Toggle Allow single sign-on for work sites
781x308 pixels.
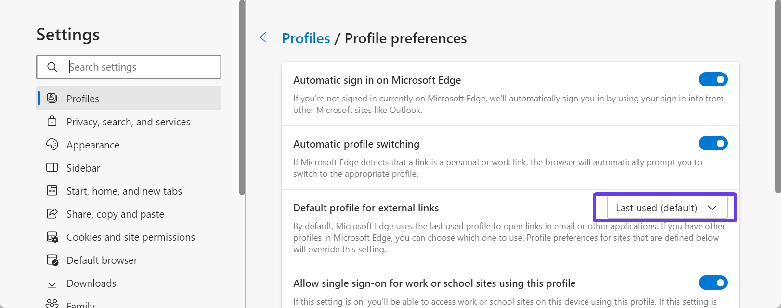tap(713, 283)
